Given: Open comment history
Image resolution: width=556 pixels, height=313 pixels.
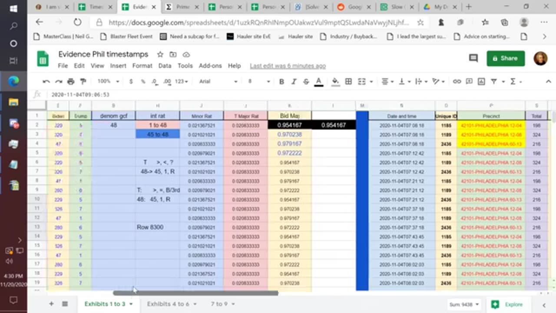Looking at the screenshot, I should 473,58.
